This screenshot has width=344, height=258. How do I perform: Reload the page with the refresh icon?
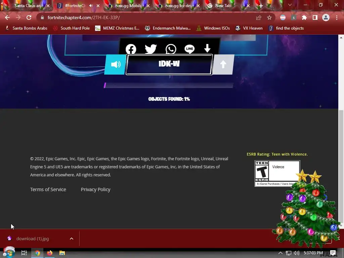29,17
